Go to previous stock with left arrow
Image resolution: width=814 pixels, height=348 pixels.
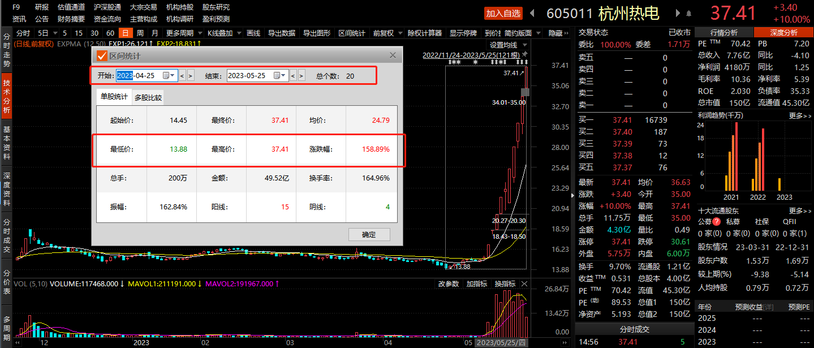tap(532, 13)
